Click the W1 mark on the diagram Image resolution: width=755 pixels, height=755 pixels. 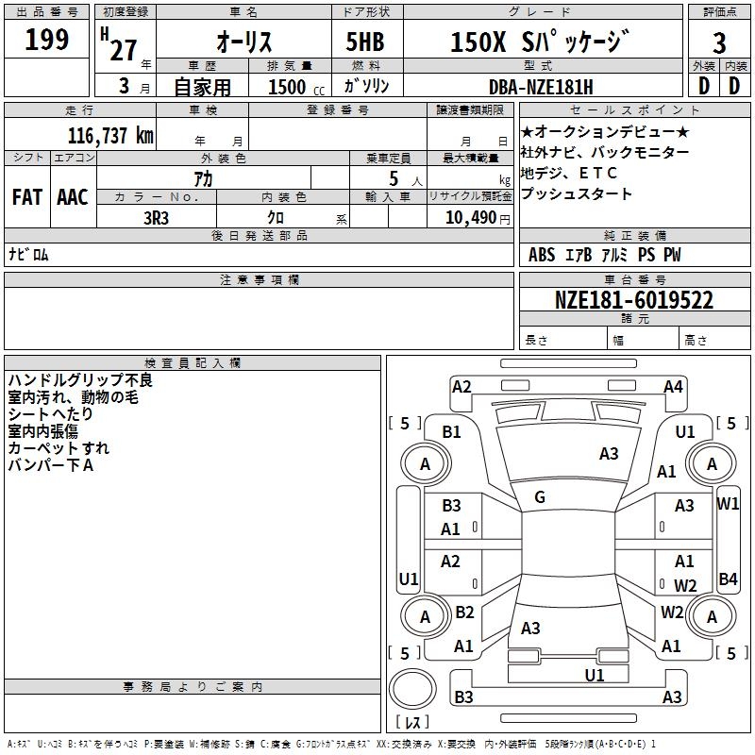click(728, 504)
